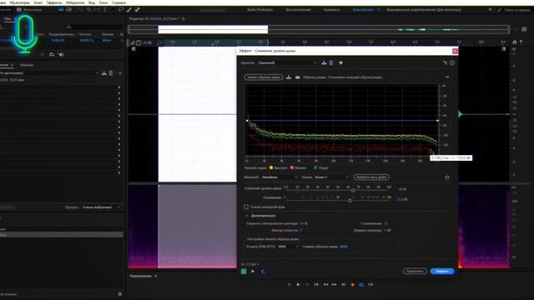Click the noise print snapshots 4000 value
This screenshot has width=534, height=300.
tap(343, 247)
